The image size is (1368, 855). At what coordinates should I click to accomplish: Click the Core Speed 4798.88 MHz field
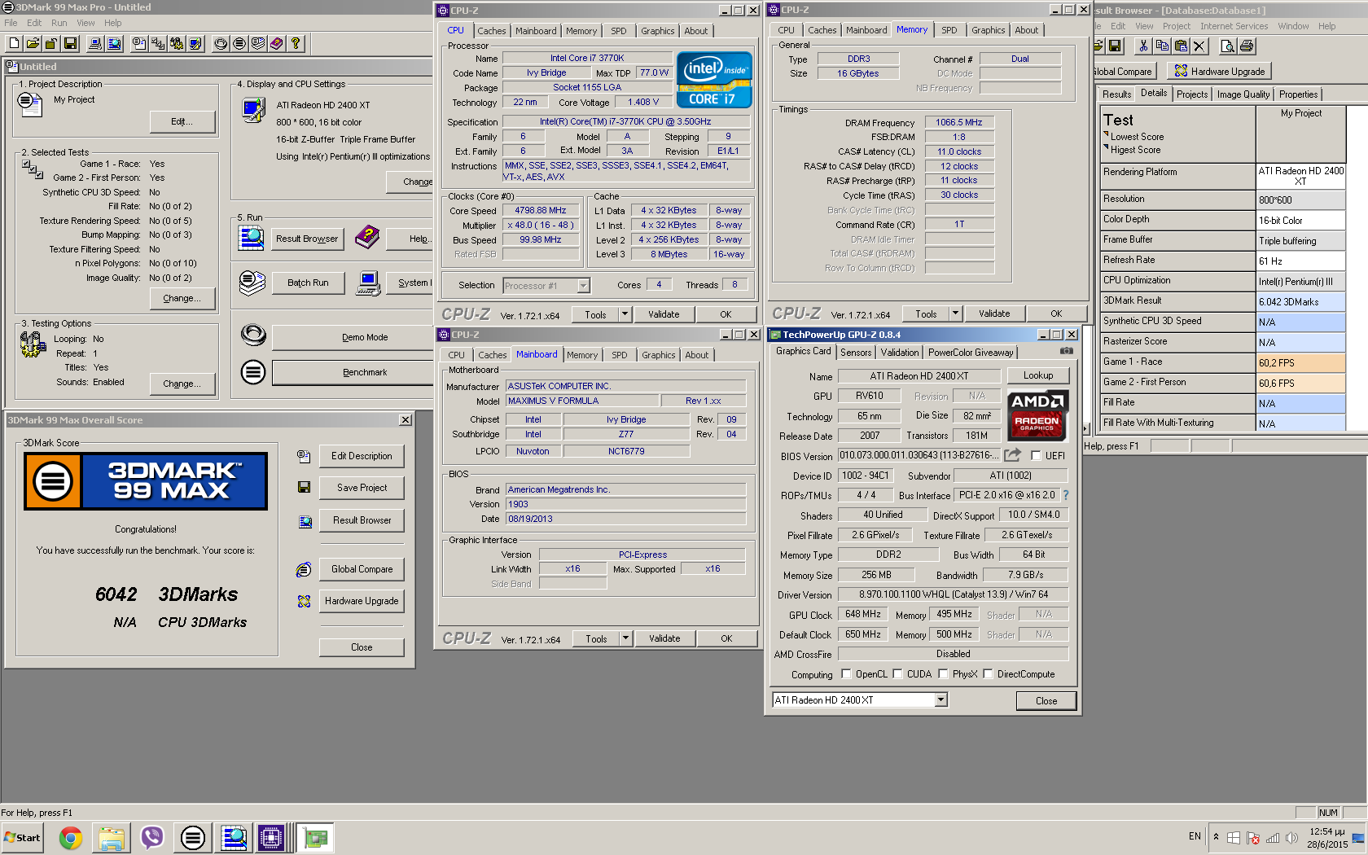pos(540,210)
